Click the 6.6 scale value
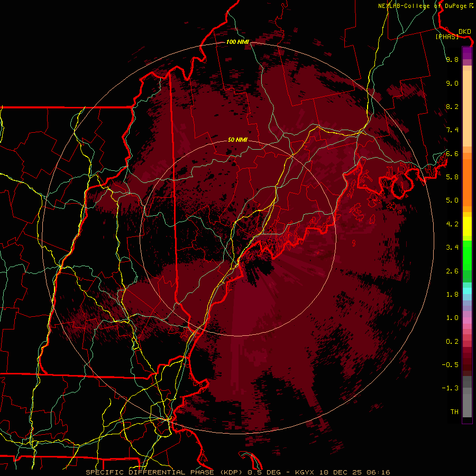 pos(452,154)
